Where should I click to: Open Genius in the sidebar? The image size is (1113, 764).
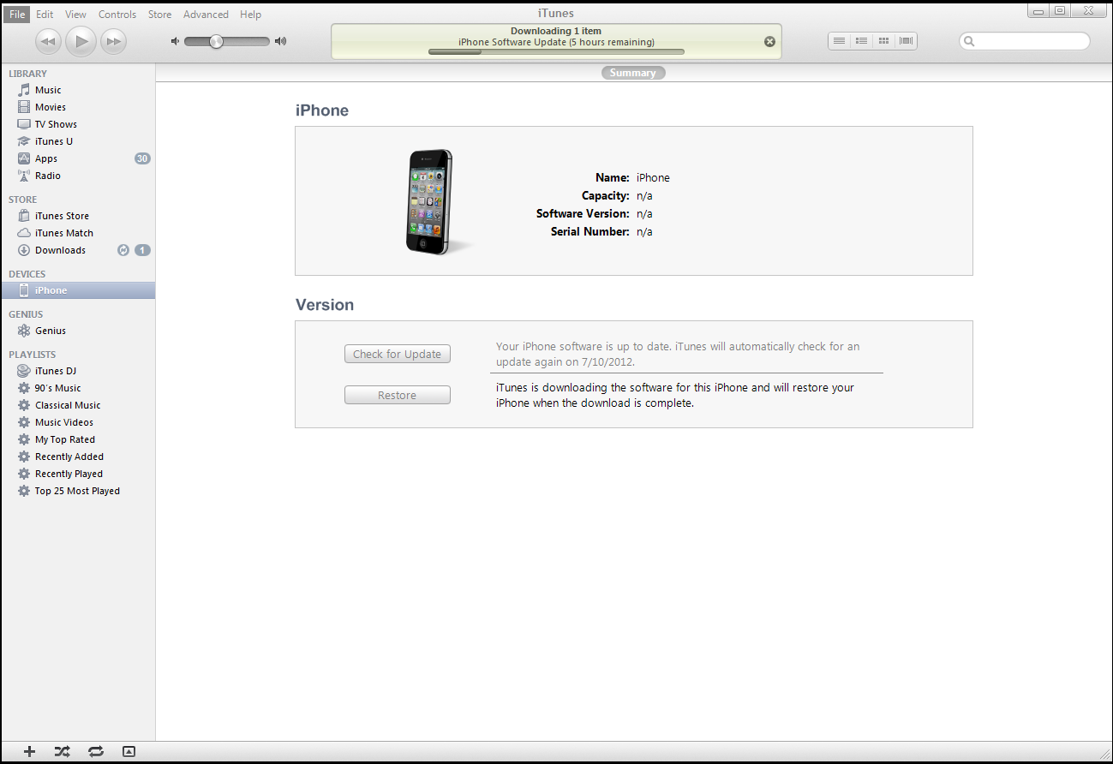[78, 331]
